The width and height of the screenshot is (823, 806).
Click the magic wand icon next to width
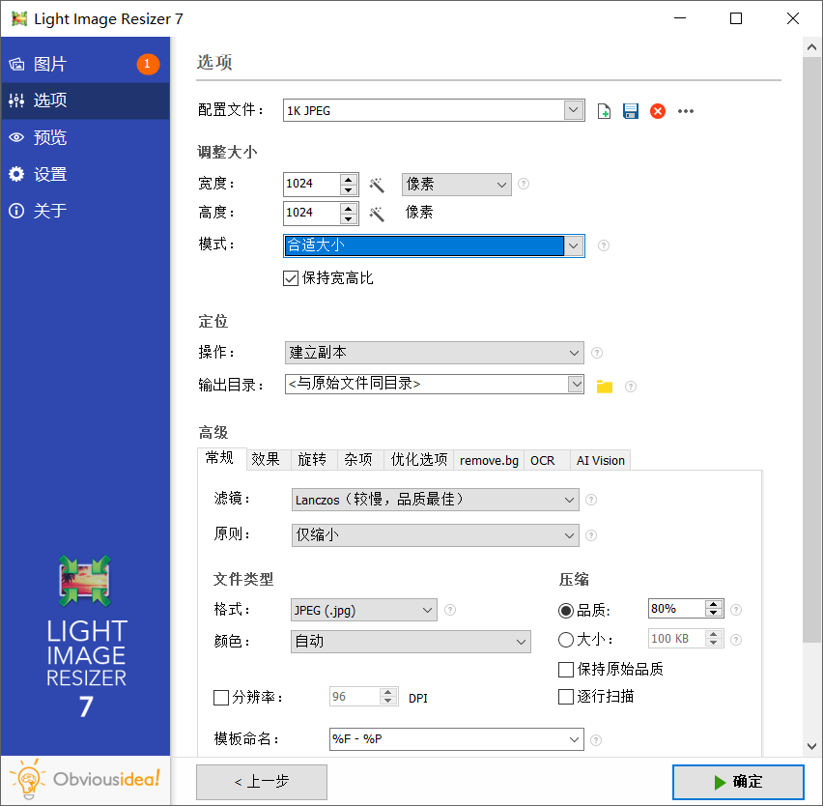click(x=379, y=184)
